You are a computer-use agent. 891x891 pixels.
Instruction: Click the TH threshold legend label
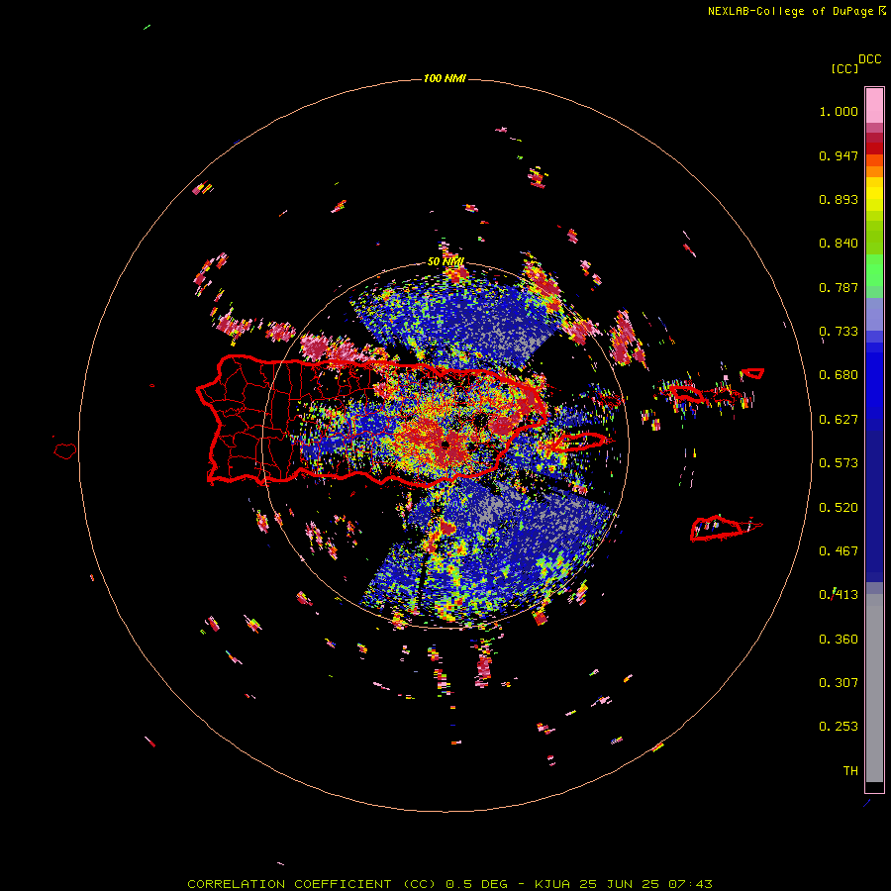pos(850,771)
